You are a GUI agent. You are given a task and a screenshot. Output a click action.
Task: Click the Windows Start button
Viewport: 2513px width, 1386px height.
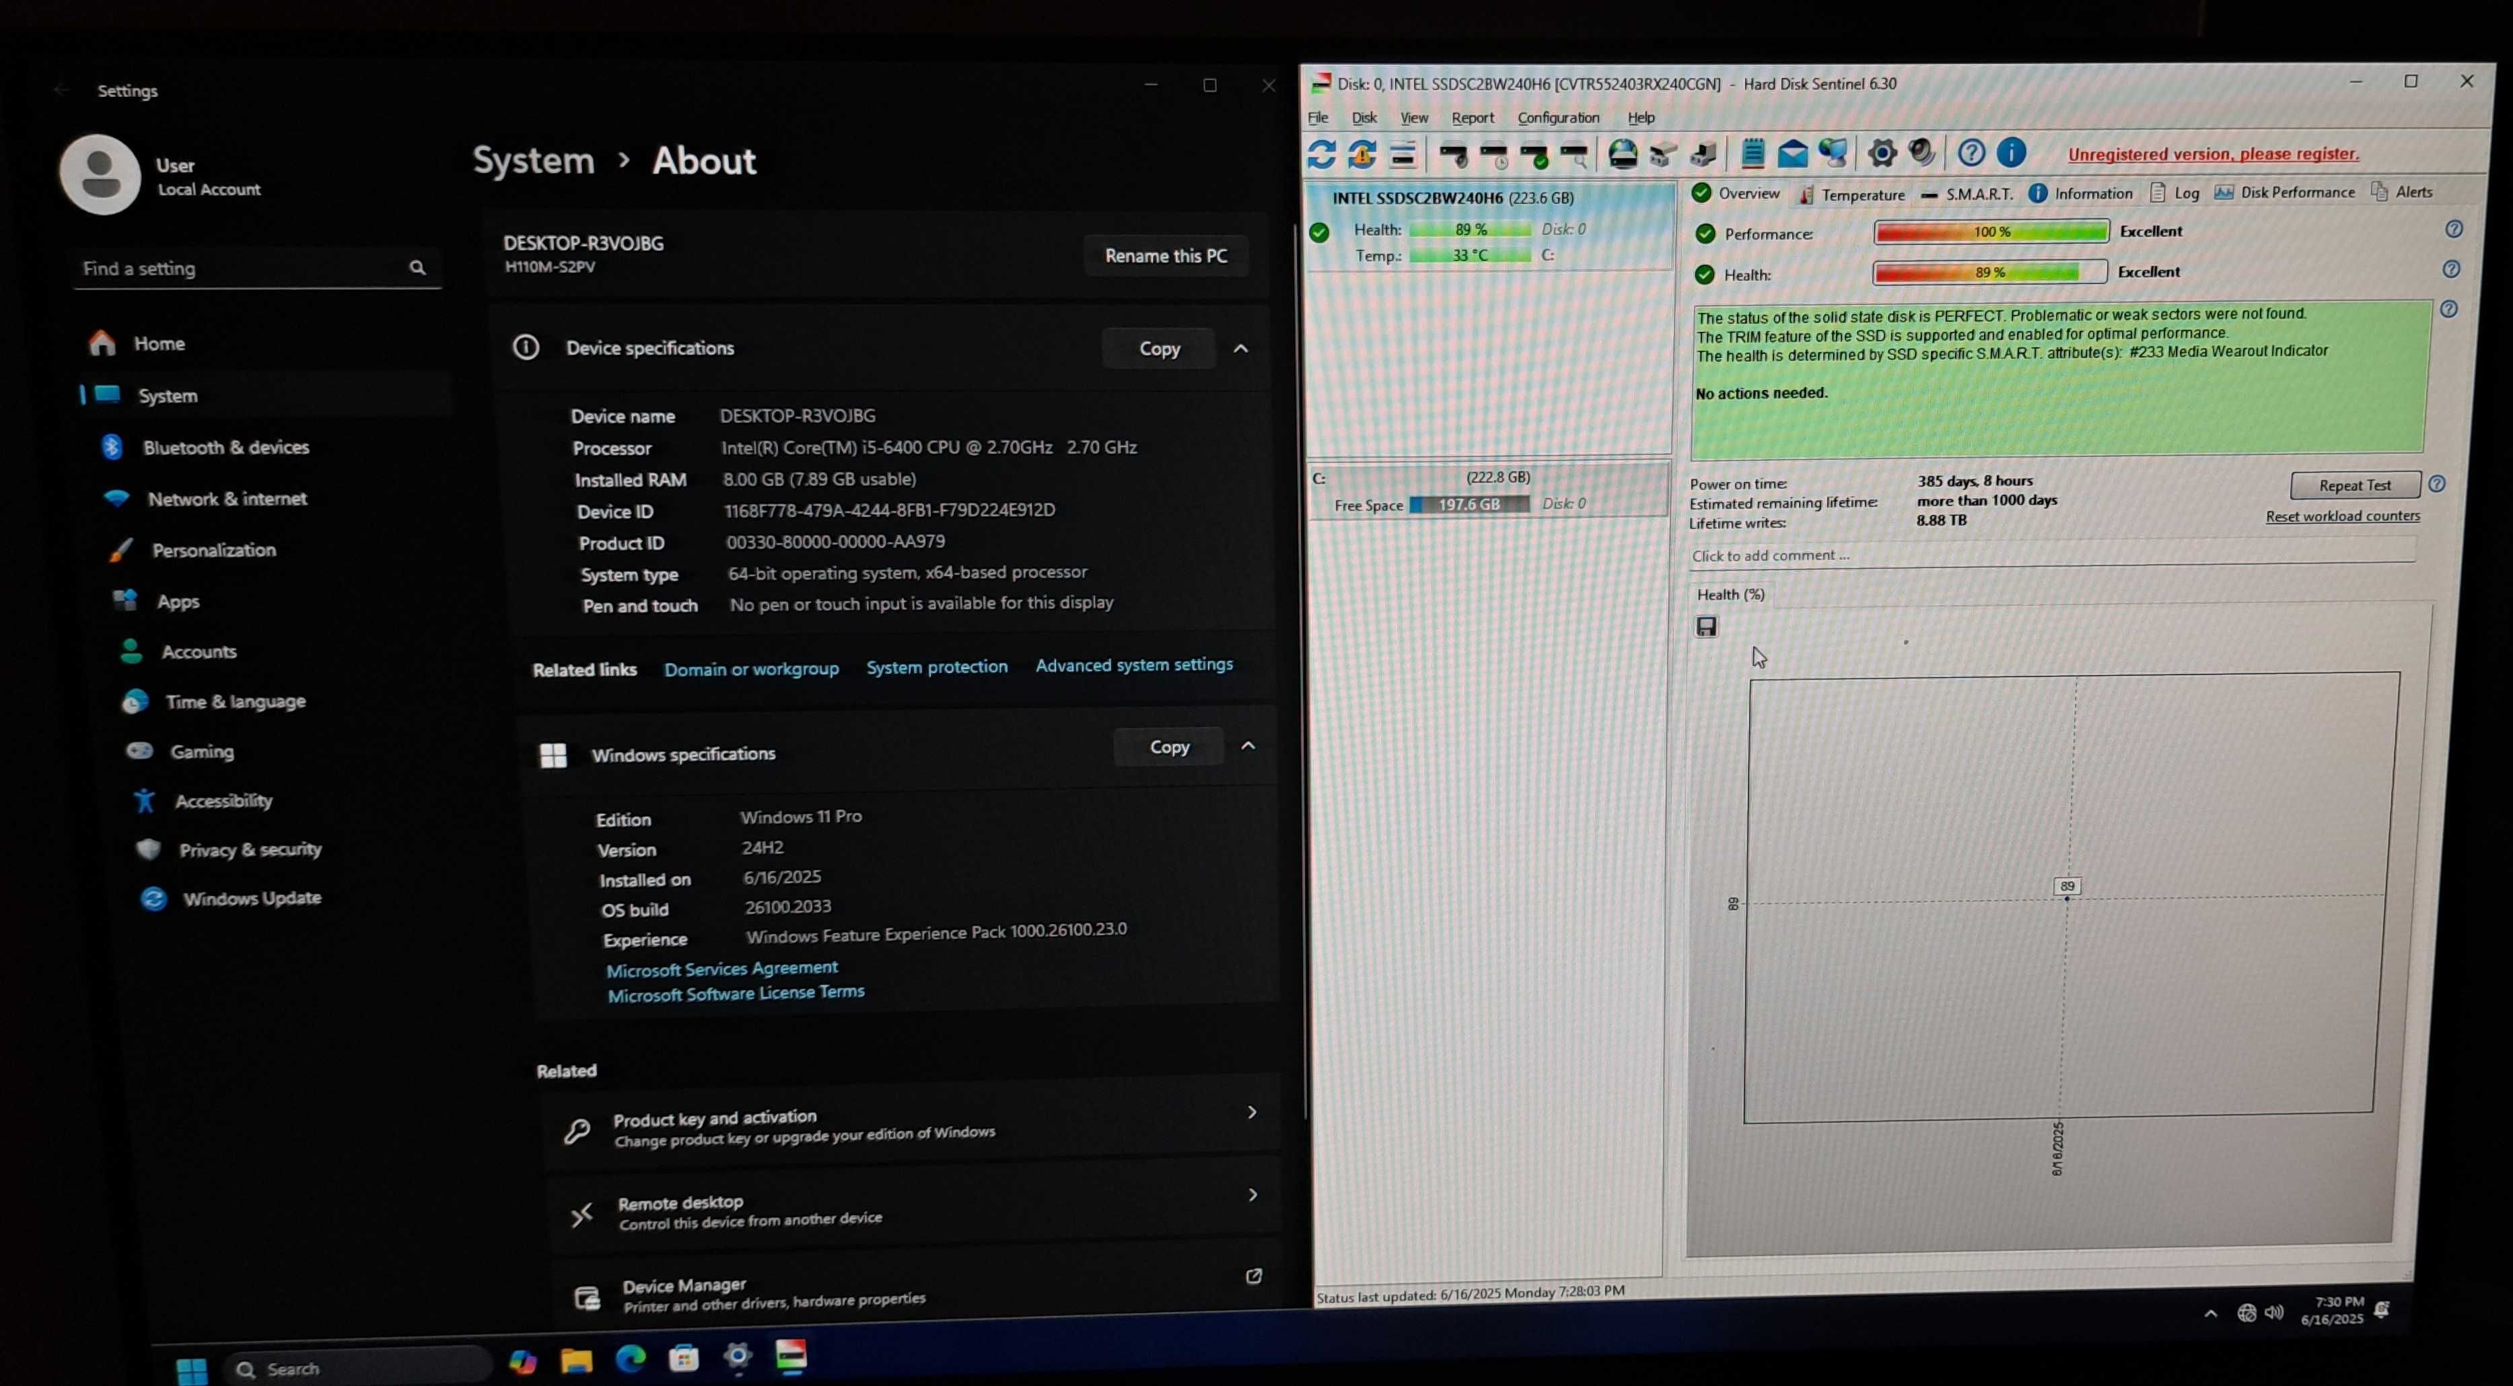[x=191, y=1371]
